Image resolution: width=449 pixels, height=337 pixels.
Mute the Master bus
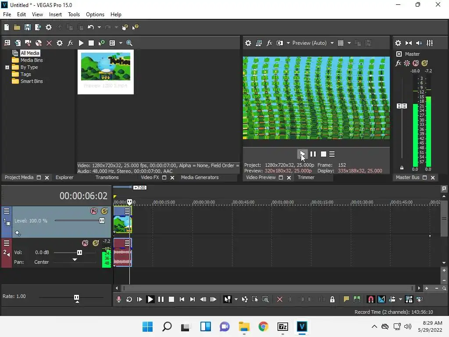pos(416,63)
